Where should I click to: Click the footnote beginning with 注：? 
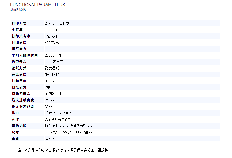click(63, 150)
